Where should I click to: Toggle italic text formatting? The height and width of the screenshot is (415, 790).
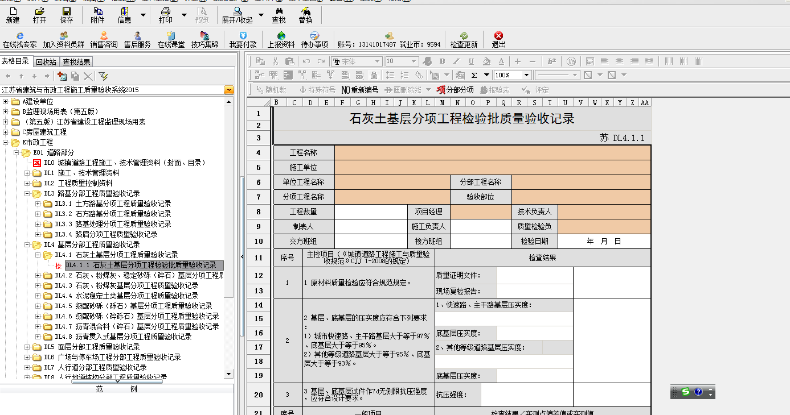point(456,61)
